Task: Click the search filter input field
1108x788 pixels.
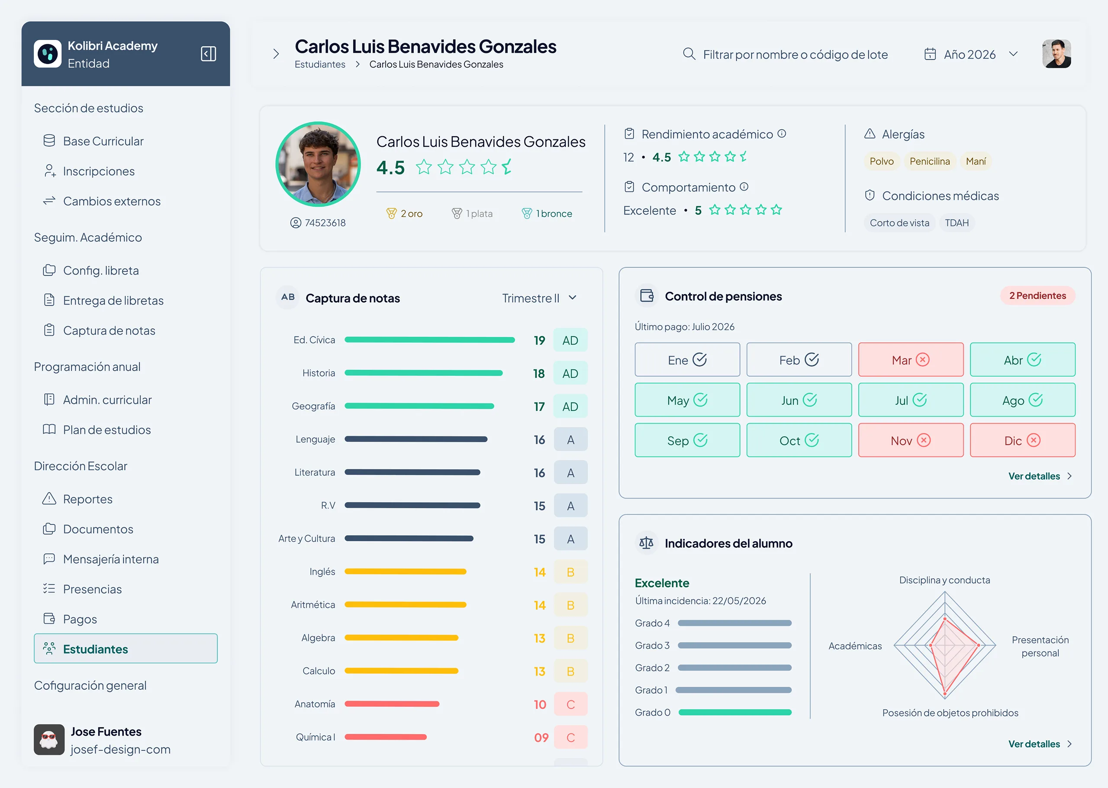Action: 786,55
